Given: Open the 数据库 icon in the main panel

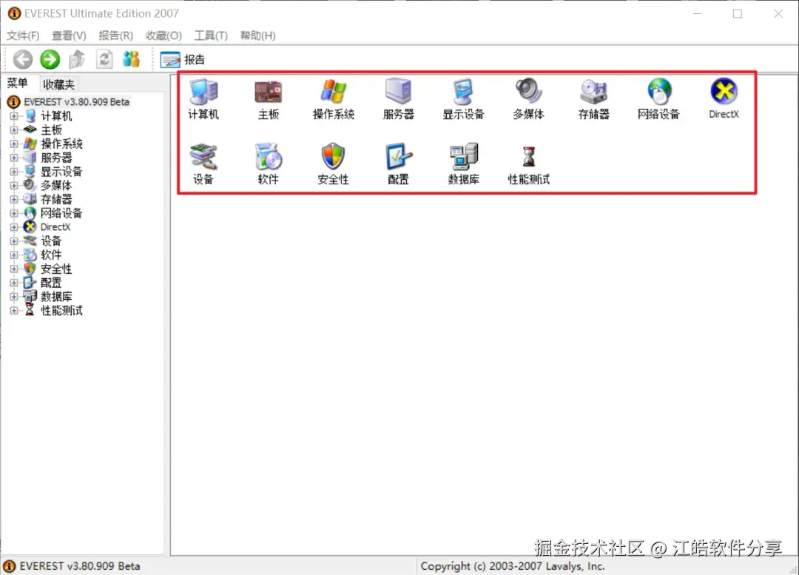Looking at the screenshot, I should (x=463, y=164).
